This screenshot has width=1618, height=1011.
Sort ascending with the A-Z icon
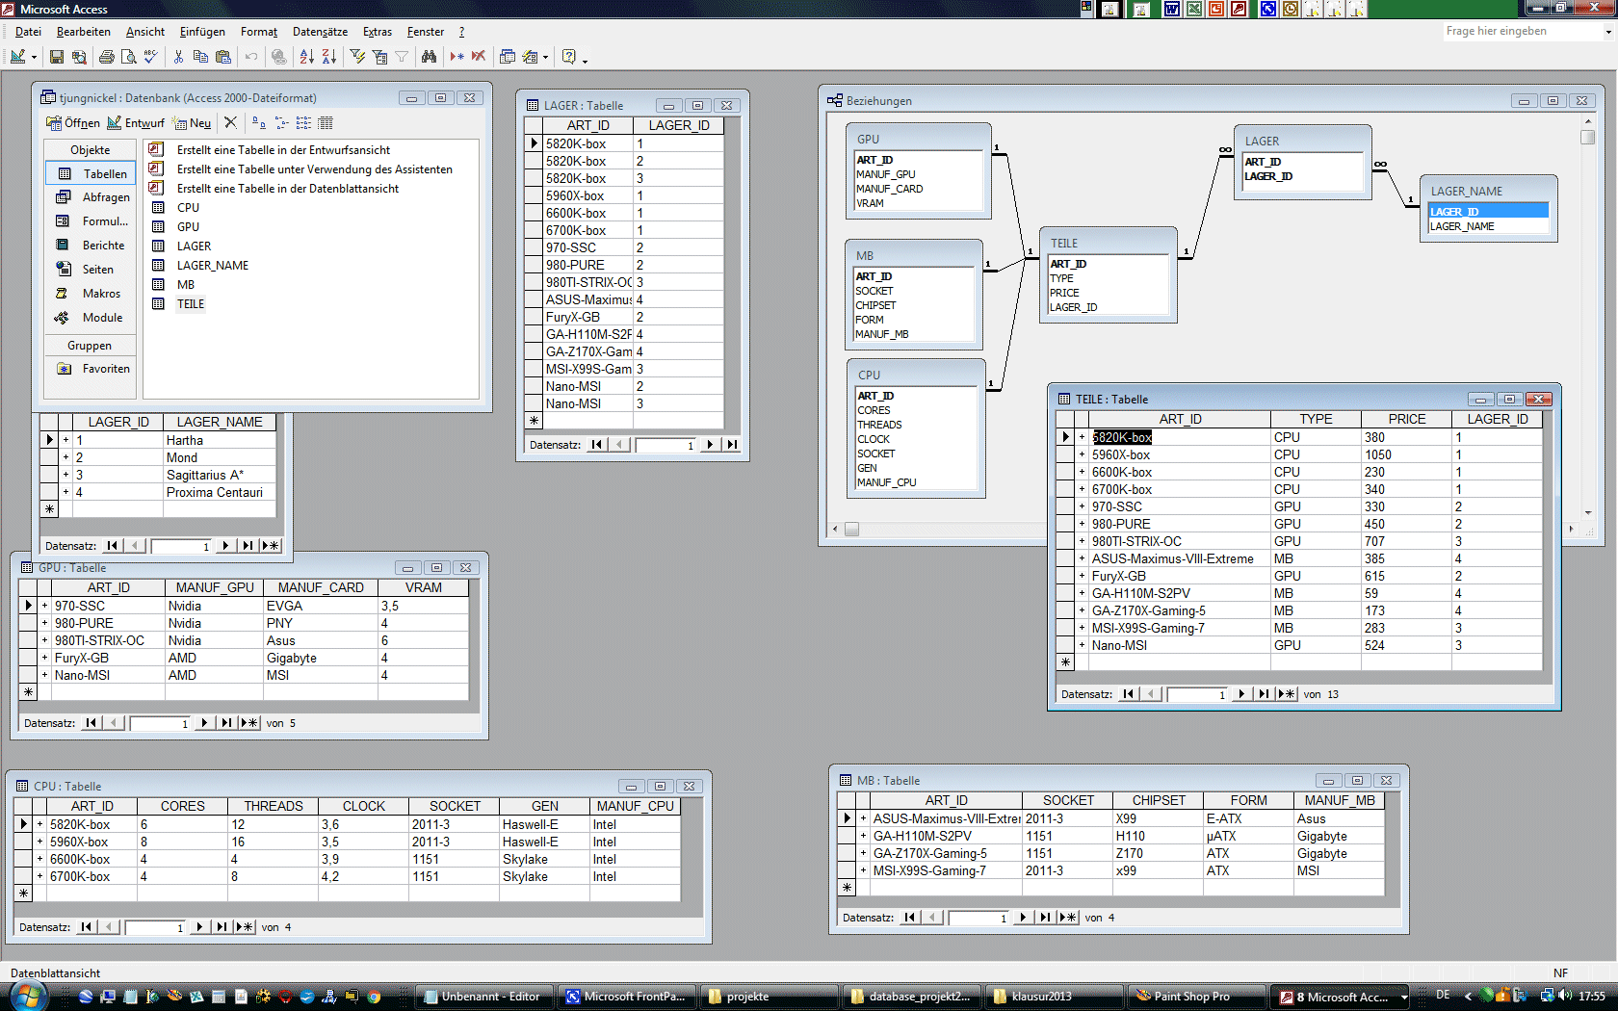point(306,57)
